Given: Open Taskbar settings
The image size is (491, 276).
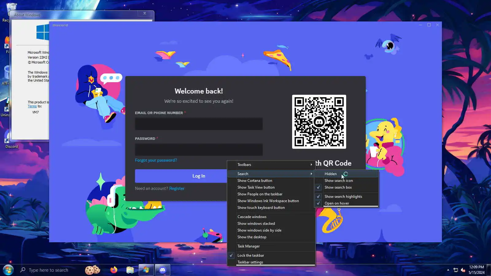Looking at the screenshot, I should (x=271, y=262).
